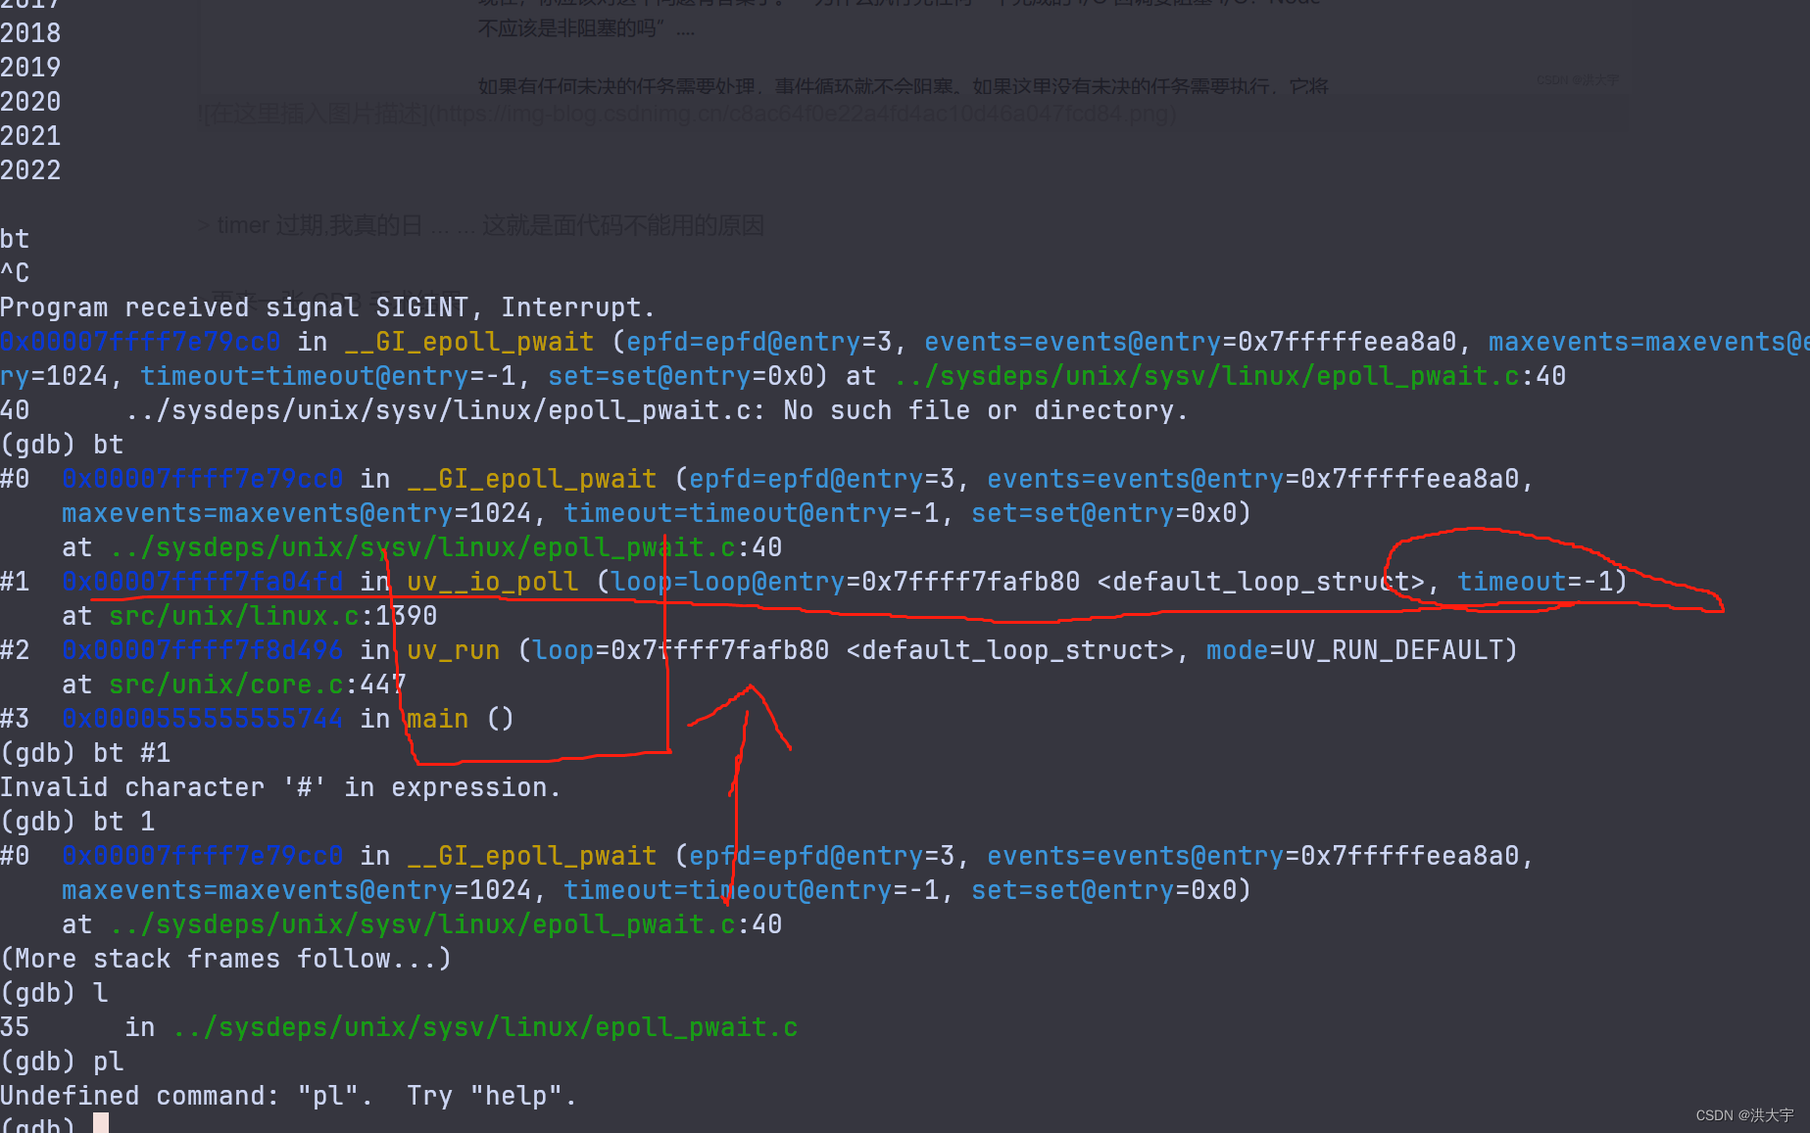Click '(gdb) pl' command line
Screen dimensions: 1810x1133
(62, 1062)
